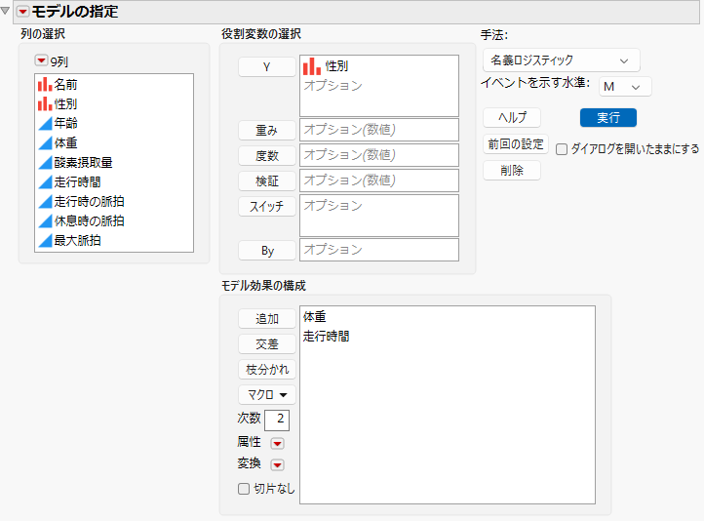
Task: Open the イベントを示す水準 dropdown showing M
Action: [x=625, y=86]
